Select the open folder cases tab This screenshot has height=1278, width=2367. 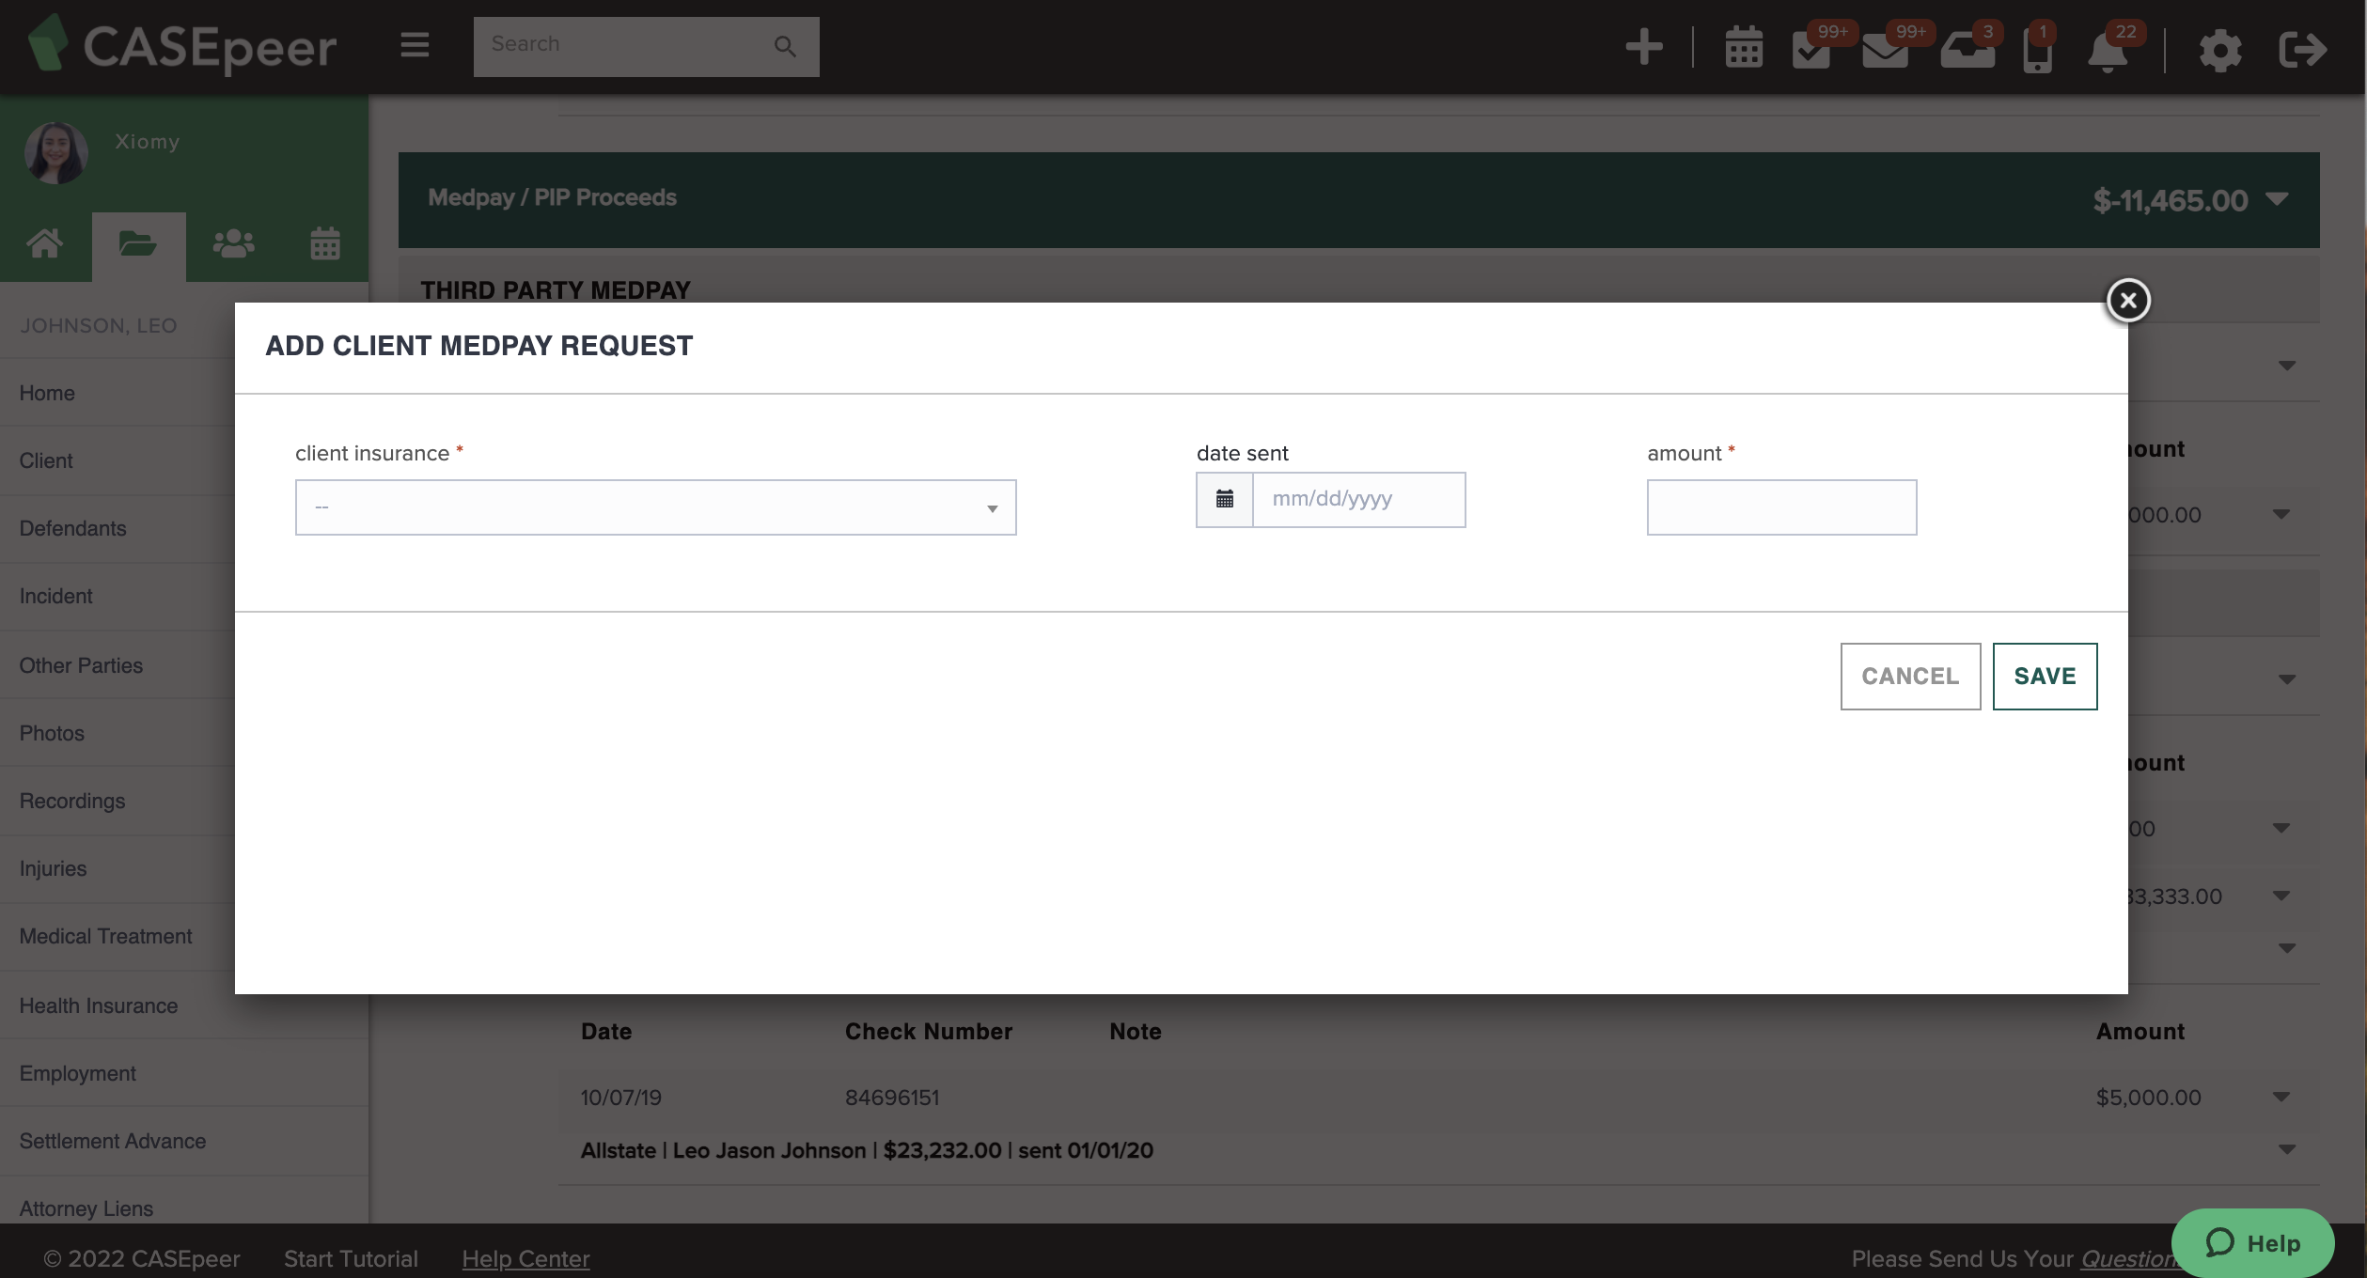pos(138,244)
